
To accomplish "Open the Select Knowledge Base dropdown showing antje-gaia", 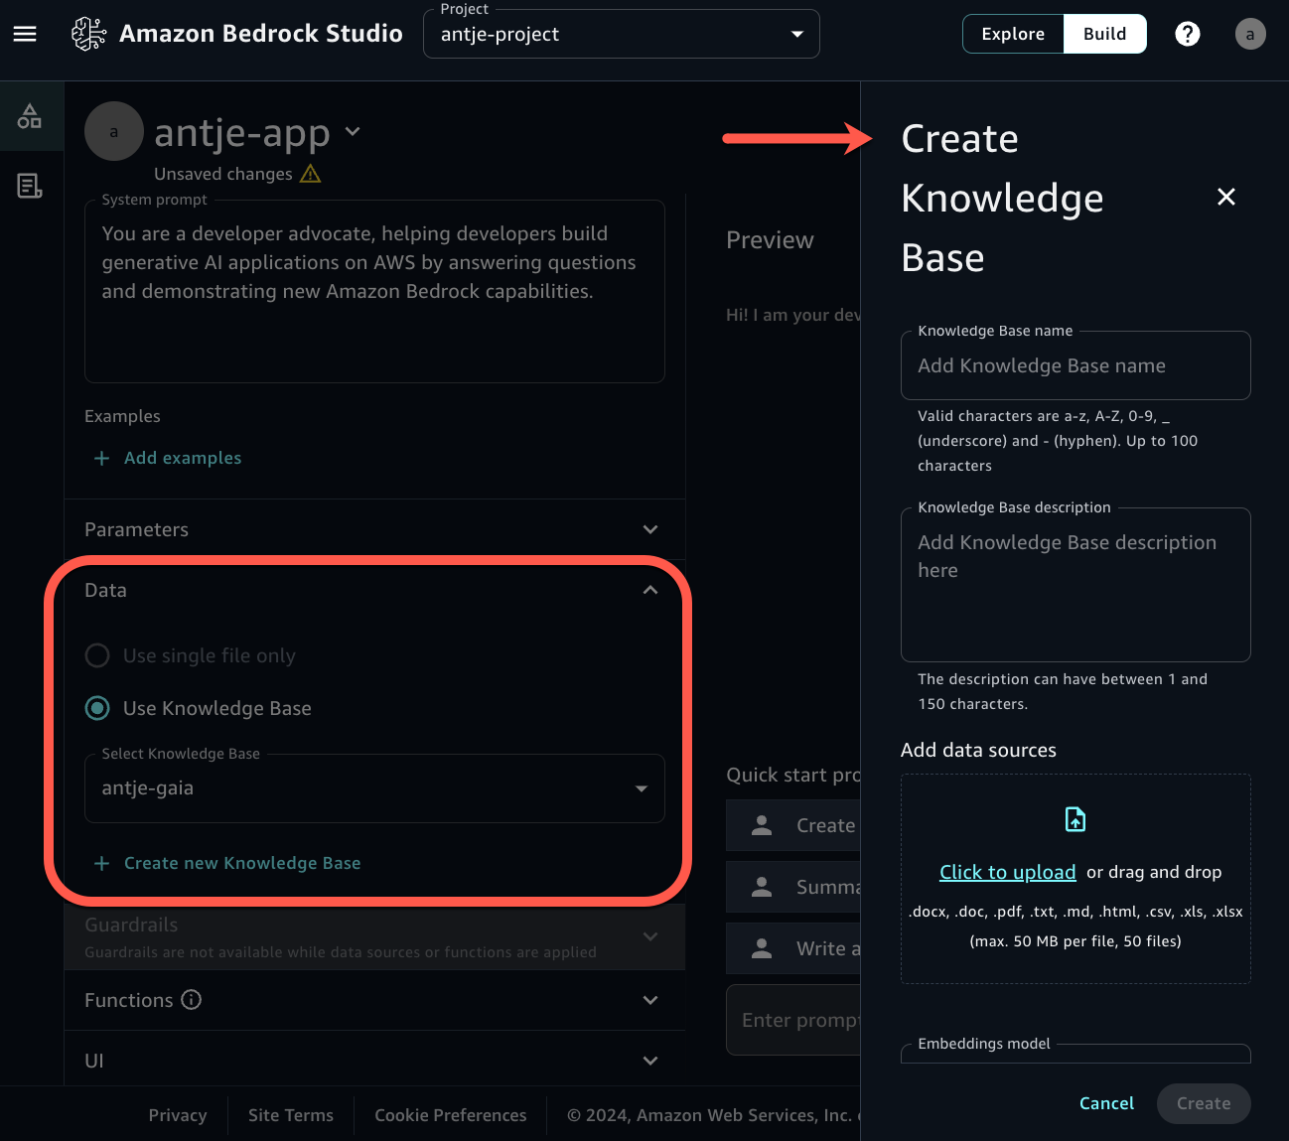I will 641,787.
